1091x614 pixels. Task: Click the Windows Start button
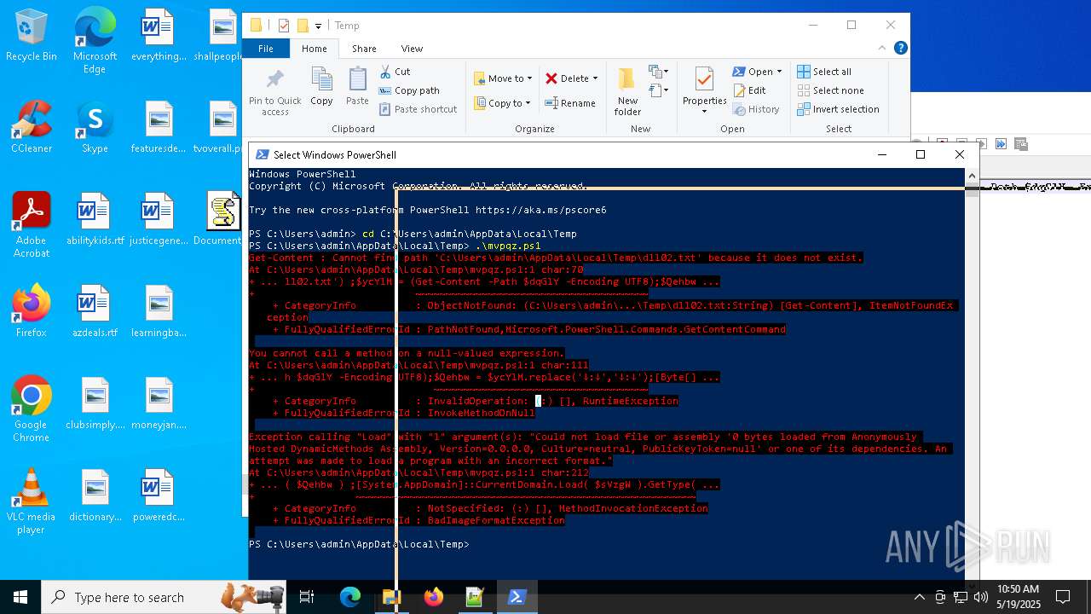pyautogui.click(x=20, y=597)
